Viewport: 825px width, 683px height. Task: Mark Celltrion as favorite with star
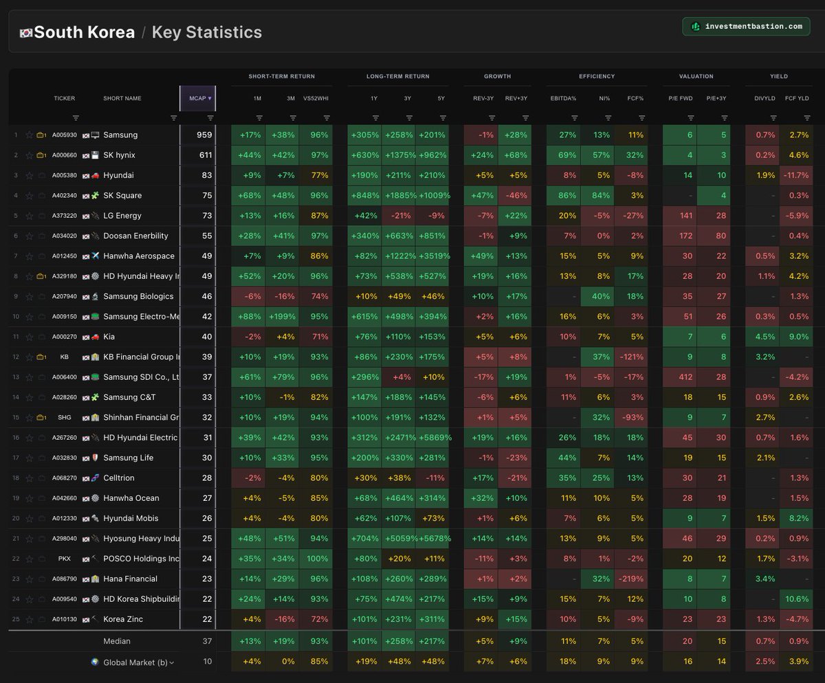pos(30,478)
